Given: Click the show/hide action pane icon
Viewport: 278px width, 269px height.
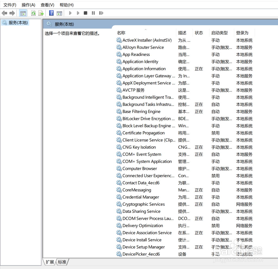Looking at the screenshot, I should point(59,13).
